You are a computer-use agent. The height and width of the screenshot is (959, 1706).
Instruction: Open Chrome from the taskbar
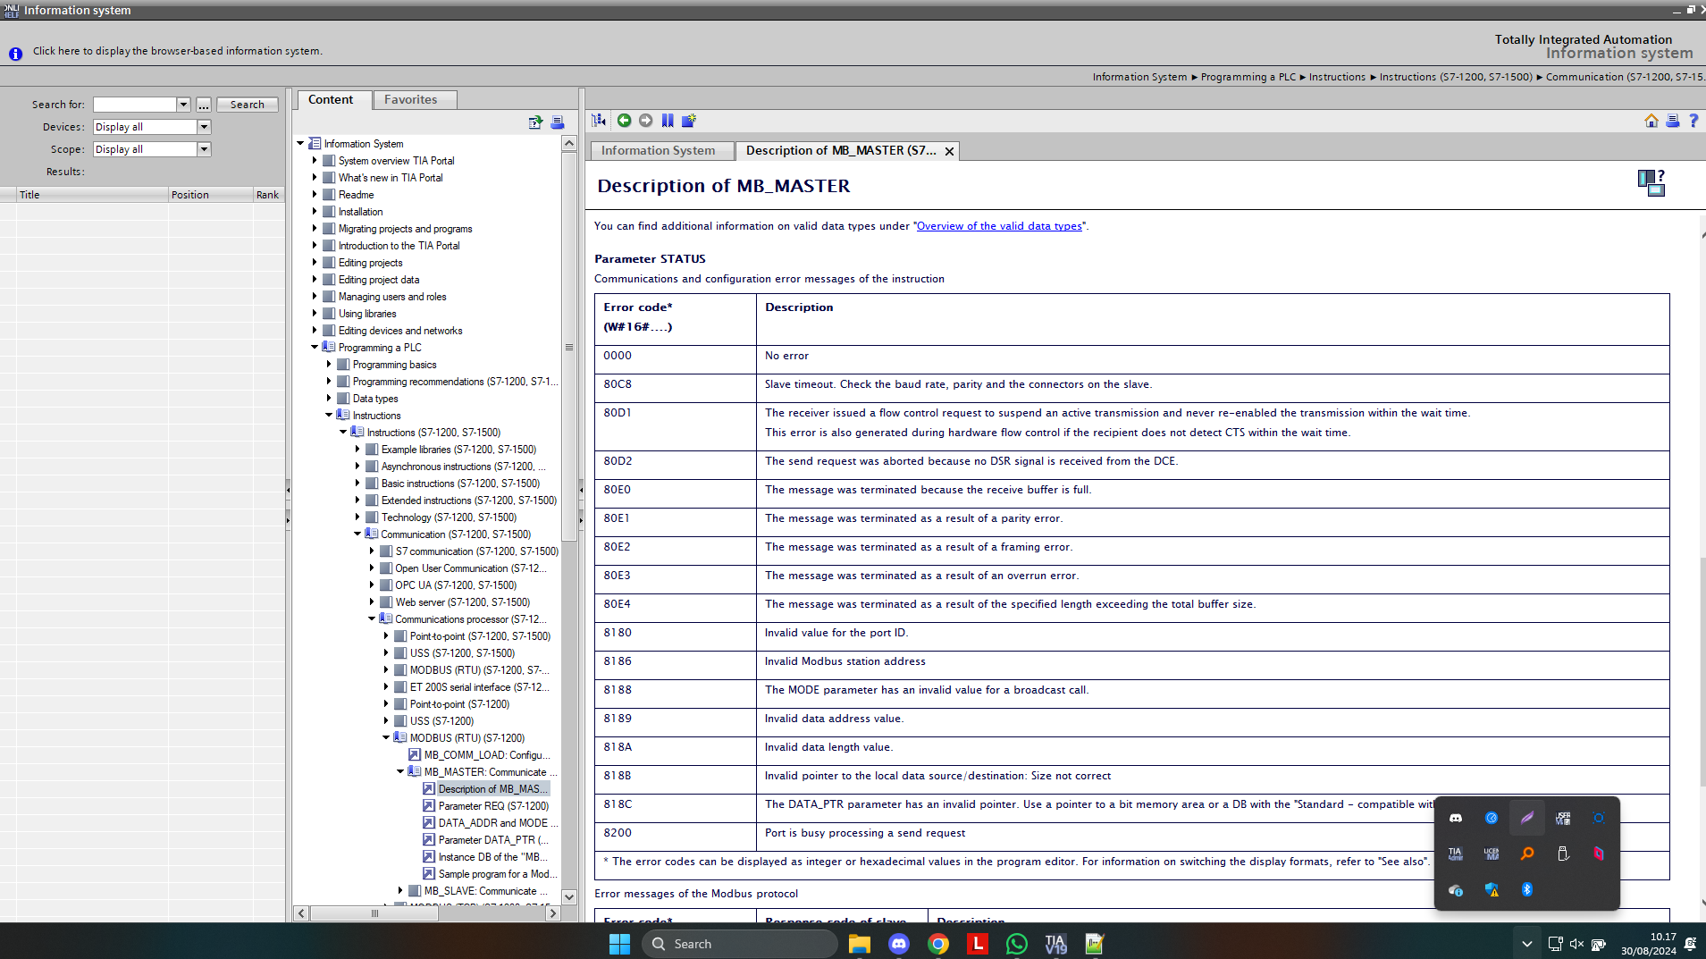(x=937, y=944)
